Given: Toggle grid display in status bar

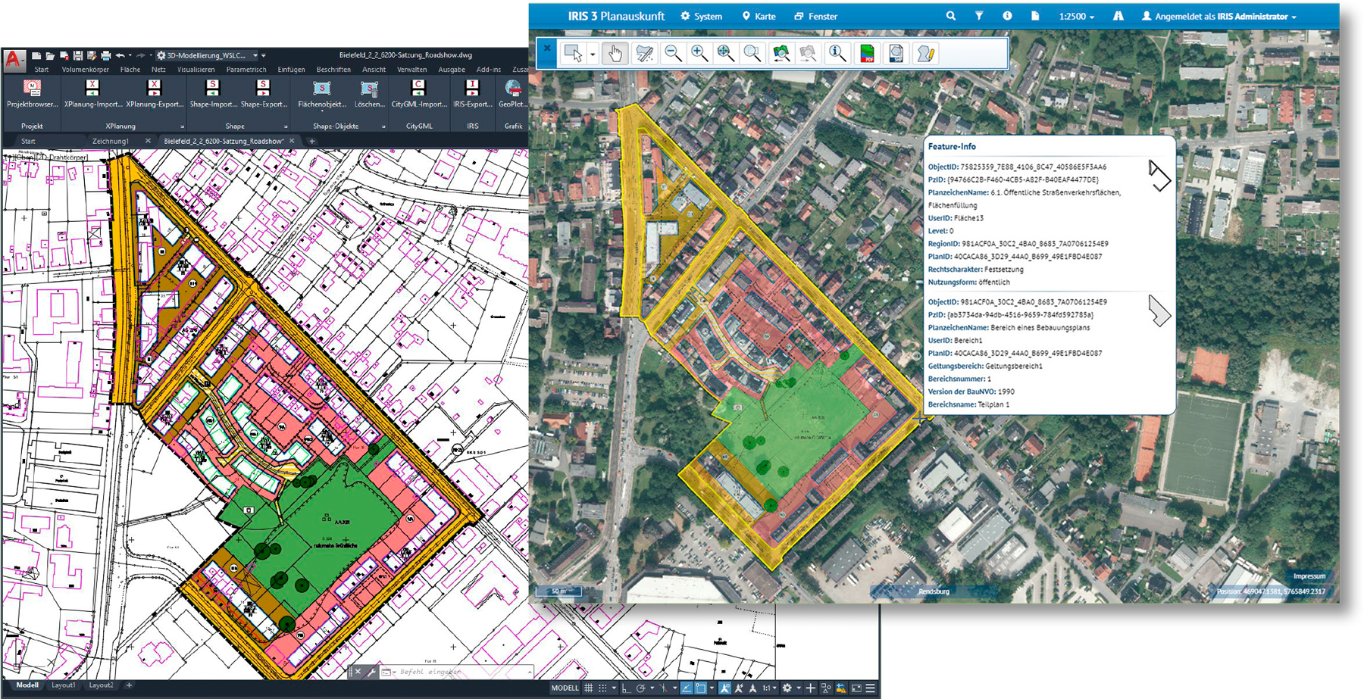Looking at the screenshot, I should (589, 688).
